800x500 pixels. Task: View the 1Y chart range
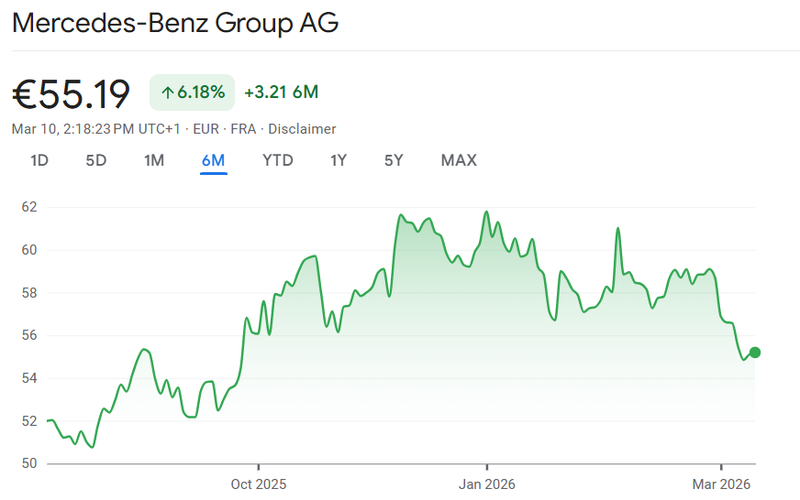pyautogui.click(x=339, y=160)
